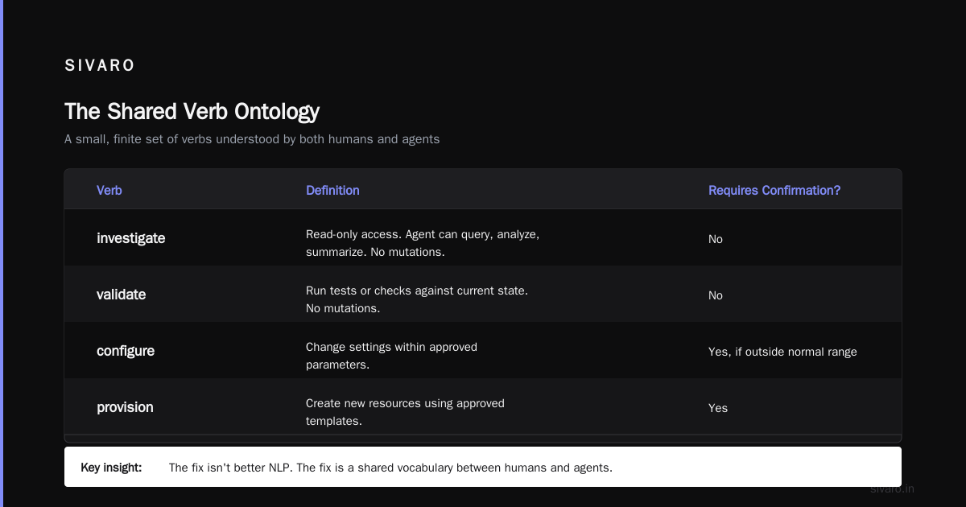Screen dimensions: 966x507
Task: Click the SIVARO logo text
Action: coord(100,66)
